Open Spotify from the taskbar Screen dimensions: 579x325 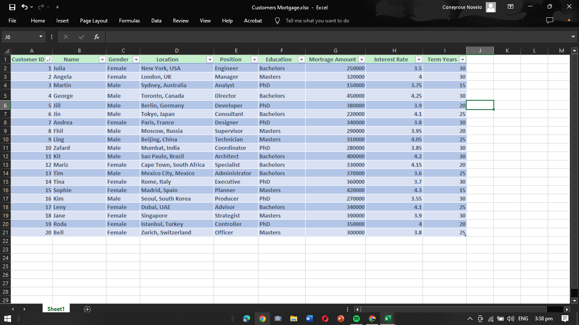click(x=356, y=319)
